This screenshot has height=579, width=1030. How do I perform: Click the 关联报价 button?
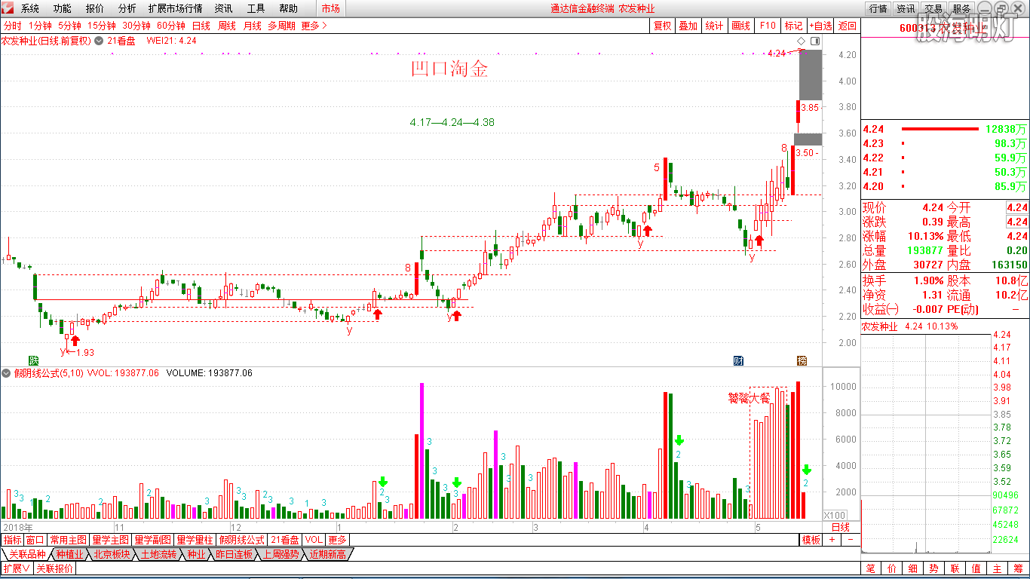pyautogui.click(x=55, y=568)
